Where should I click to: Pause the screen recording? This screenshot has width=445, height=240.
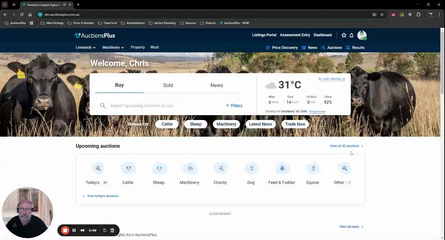pyautogui.click(x=74, y=230)
